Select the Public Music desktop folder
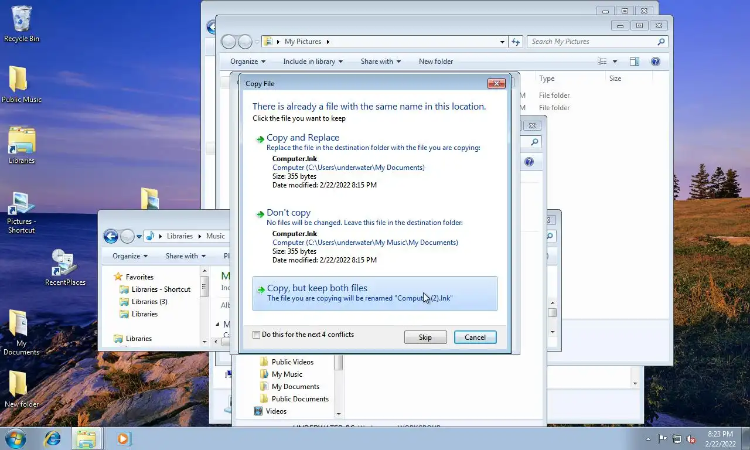 coord(22,85)
